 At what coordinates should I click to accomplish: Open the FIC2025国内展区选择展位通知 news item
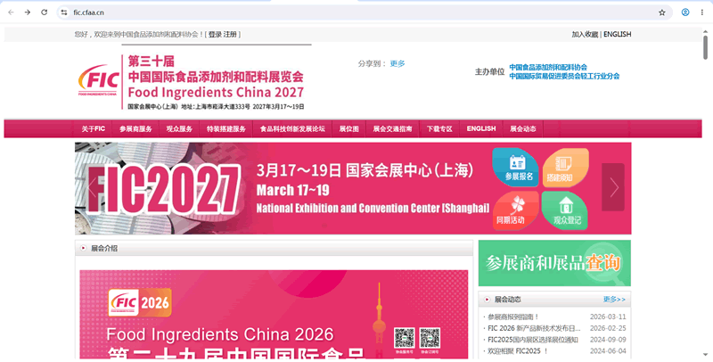coord(532,339)
